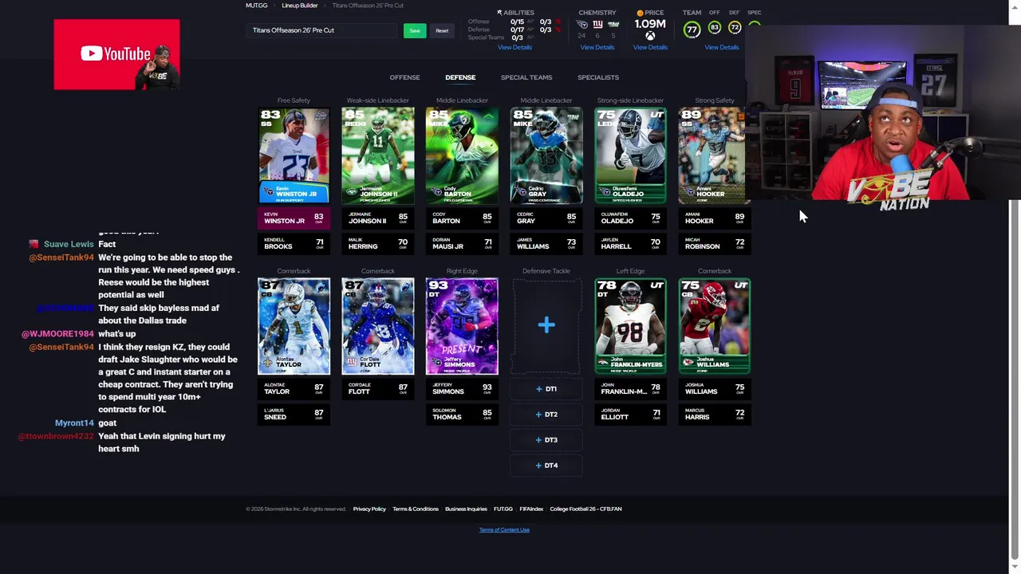View Details under Abilities
1021x574 pixels.
514,47
